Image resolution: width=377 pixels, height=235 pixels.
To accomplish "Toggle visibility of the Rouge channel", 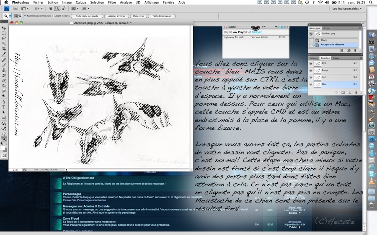I will [x=311, y=71].
